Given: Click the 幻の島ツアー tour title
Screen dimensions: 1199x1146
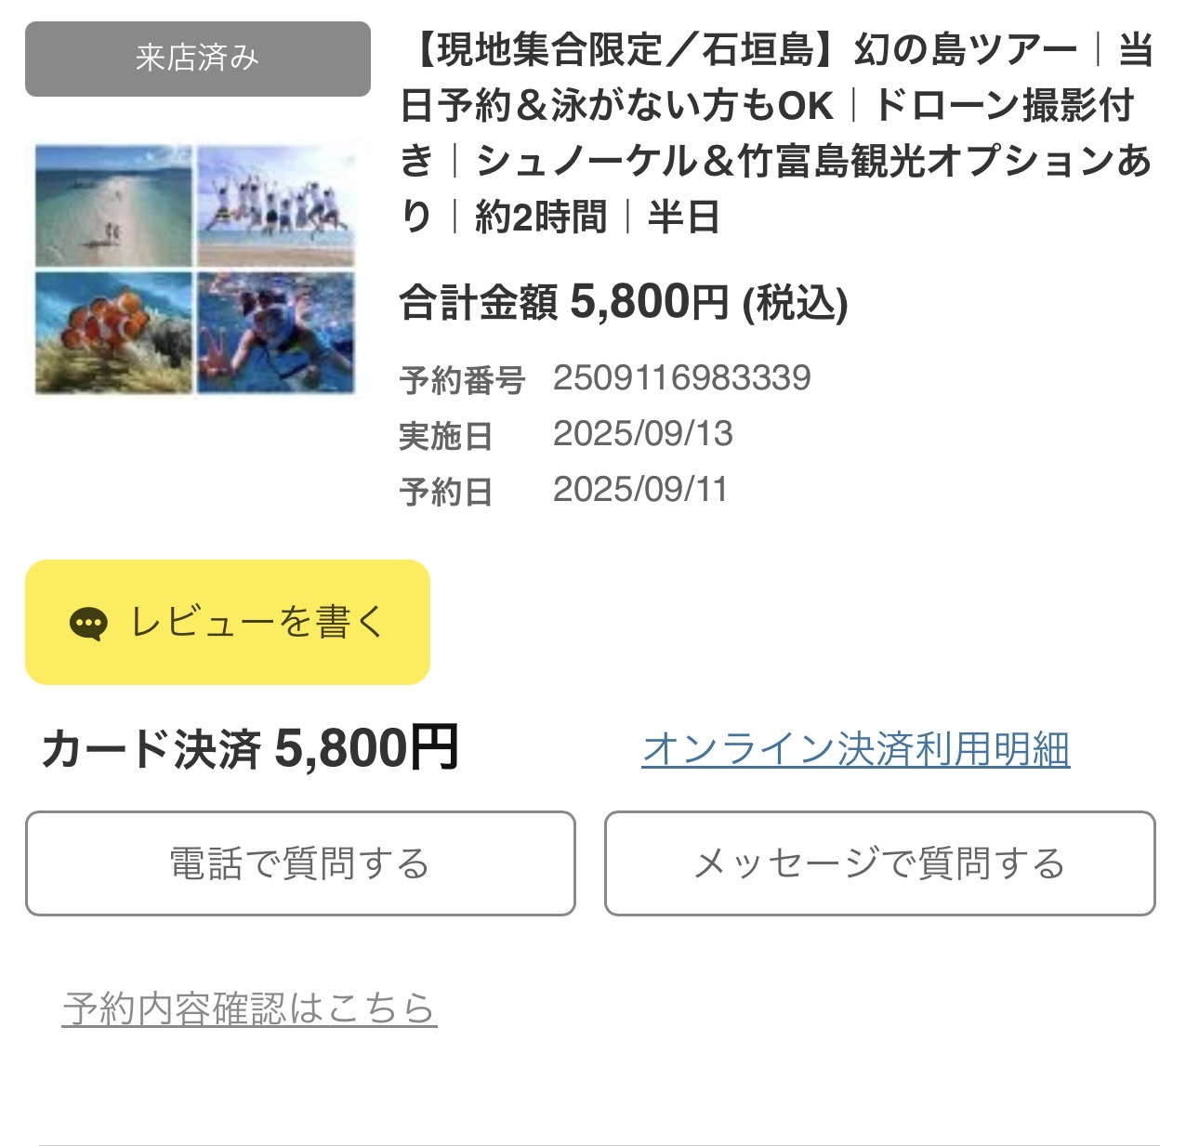Looking at the screenshot, I should click(x=776, y=133).
